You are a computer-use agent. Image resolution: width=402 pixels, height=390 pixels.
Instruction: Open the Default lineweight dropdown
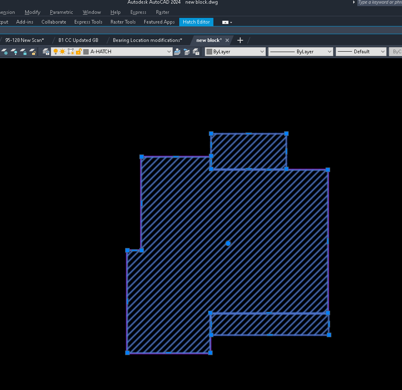click(x=361, y=52)
